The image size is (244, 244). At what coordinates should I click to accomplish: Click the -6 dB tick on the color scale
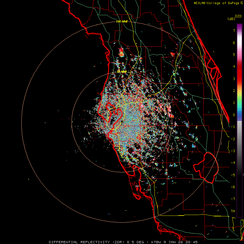233,187
